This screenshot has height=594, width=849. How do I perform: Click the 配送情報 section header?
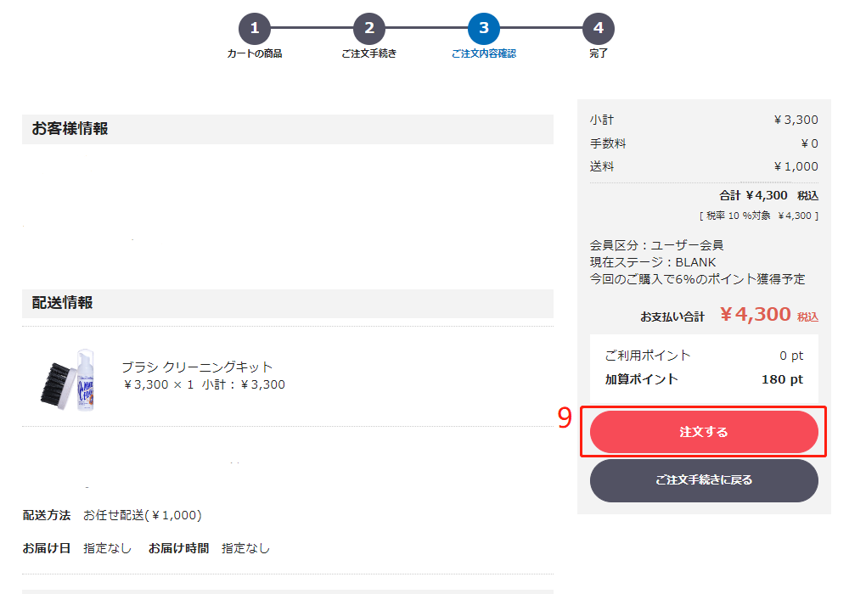[x=63, y=303]
